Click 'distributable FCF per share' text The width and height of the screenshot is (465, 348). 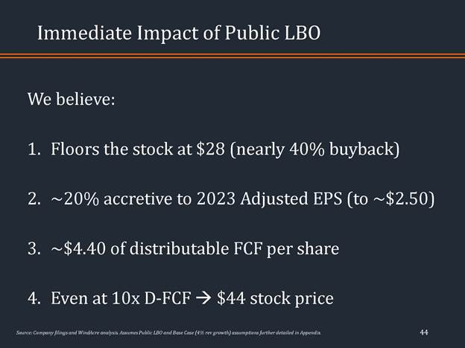[234, 249]
